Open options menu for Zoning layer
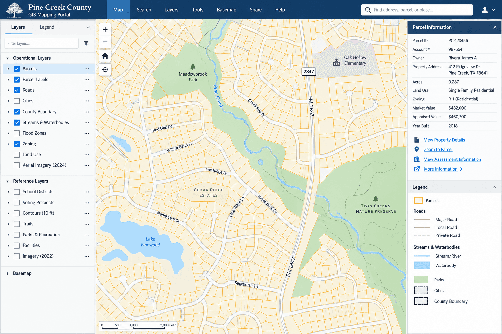502x334 pixels. 87,144
